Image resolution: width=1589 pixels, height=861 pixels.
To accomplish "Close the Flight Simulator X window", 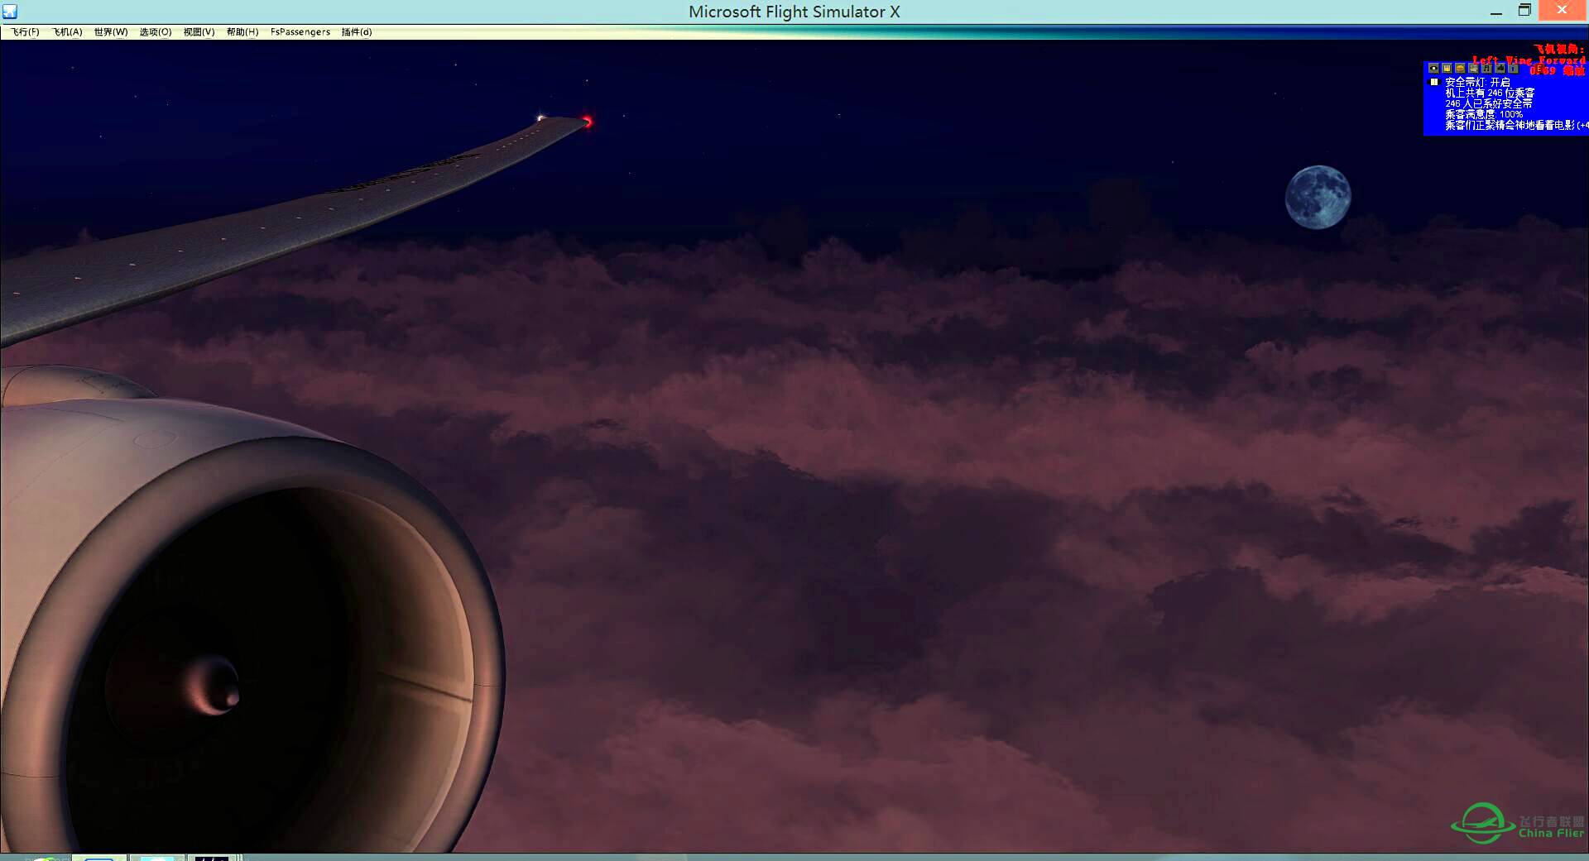I will pyautogui.click(x=1563, y=11).
